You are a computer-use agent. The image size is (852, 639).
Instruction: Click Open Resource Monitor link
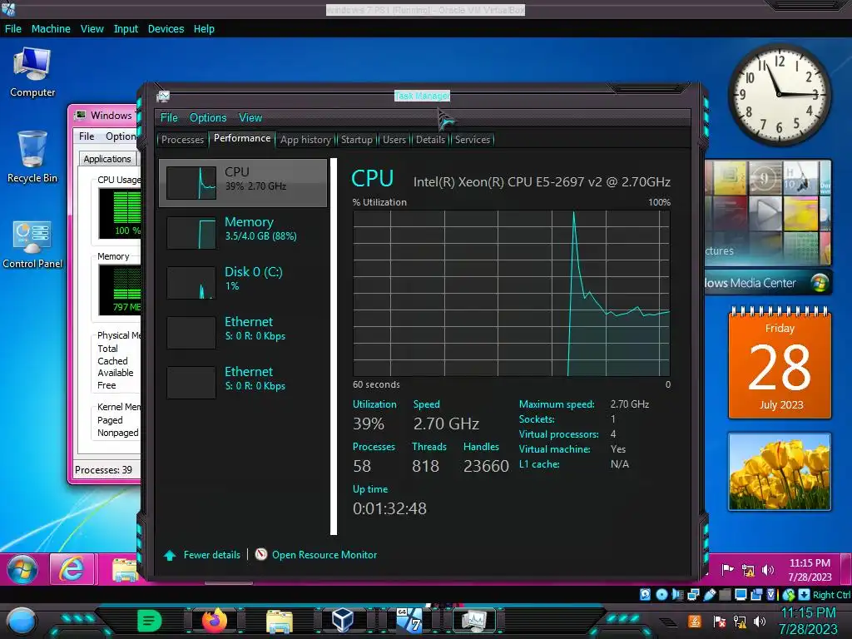tap(324, 555)
